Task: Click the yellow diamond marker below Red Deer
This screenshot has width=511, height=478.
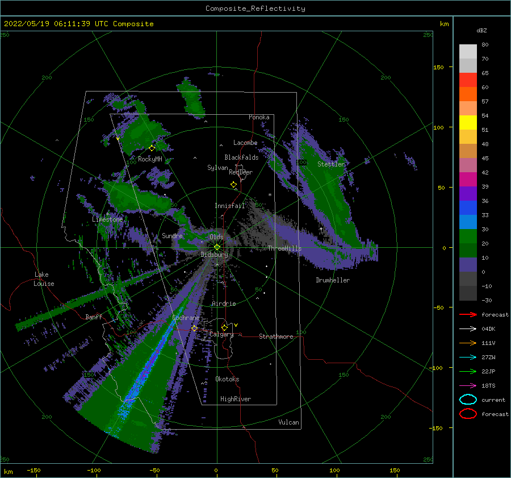Action: [233, 184]
